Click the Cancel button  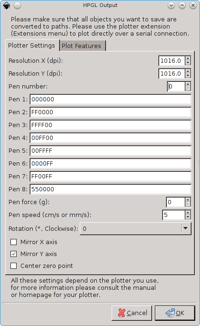pyautogui.click(x=132, y=313)
